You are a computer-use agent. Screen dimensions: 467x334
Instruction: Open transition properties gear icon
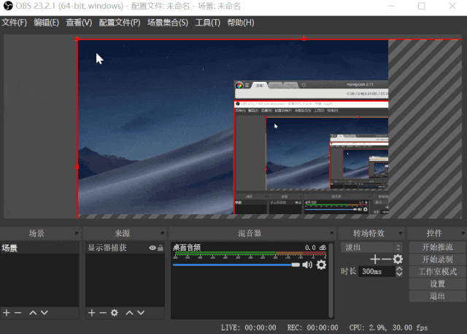pos(398,259)
